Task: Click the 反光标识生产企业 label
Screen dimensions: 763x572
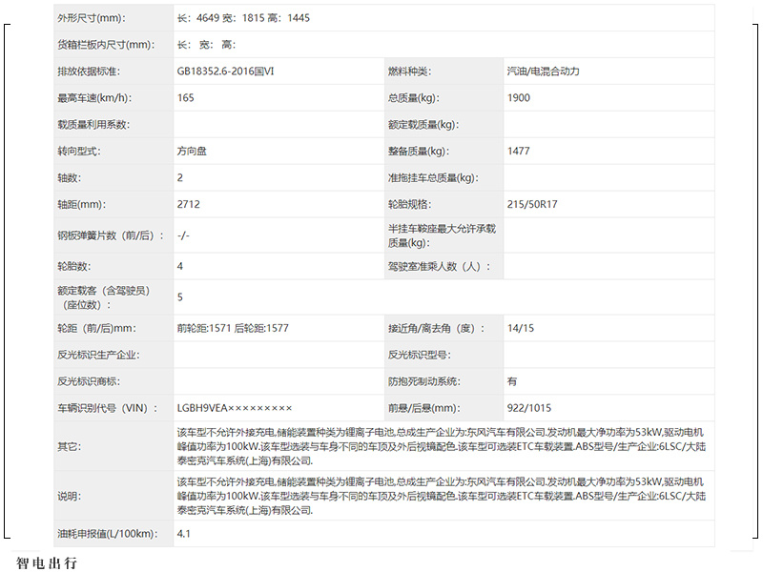Action: (98, 355)
